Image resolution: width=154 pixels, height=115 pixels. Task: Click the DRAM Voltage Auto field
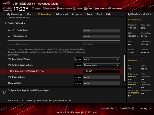click(x=101, y=83)
